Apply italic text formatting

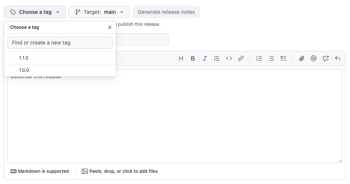pos(205,58)
